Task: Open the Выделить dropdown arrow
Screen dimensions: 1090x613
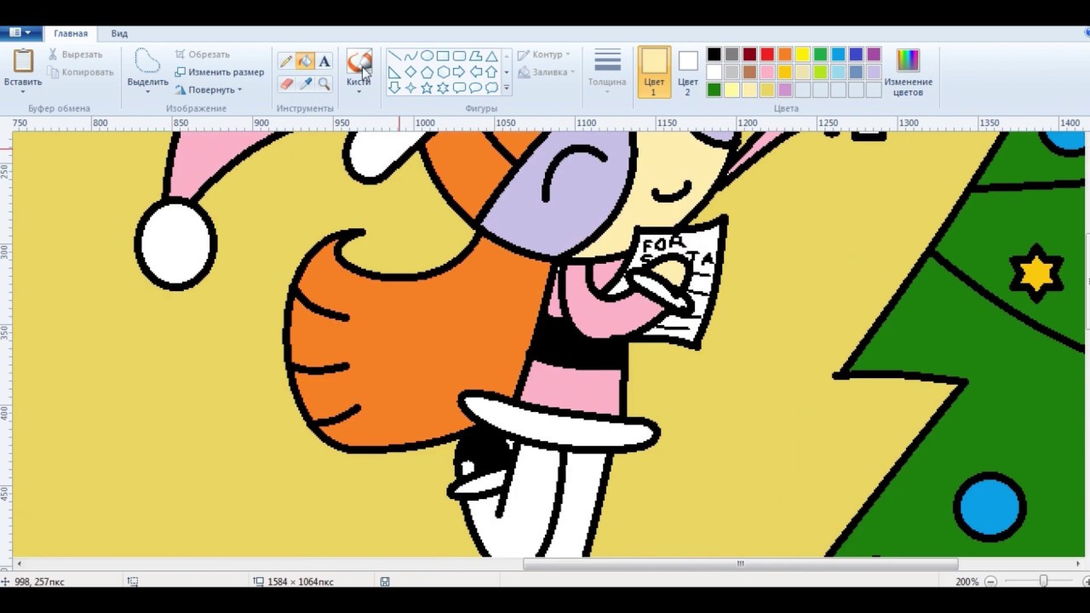Action: pyautogui.click(x=147, y=92)
